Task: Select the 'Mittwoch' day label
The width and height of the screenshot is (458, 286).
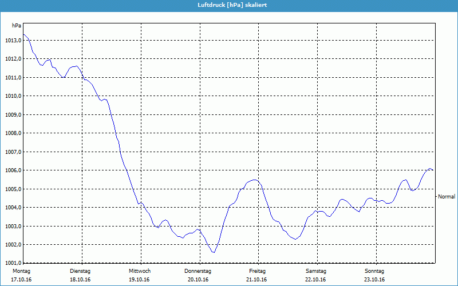Action: (x=140, y=271)
